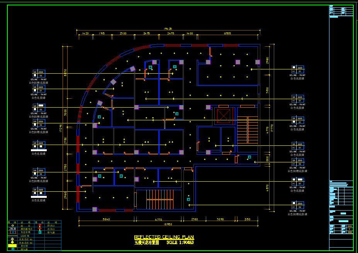Select the 1915 dimension text
Viewport: 358px width, 253px height.
pyautogui.click(x=102, y=33)
